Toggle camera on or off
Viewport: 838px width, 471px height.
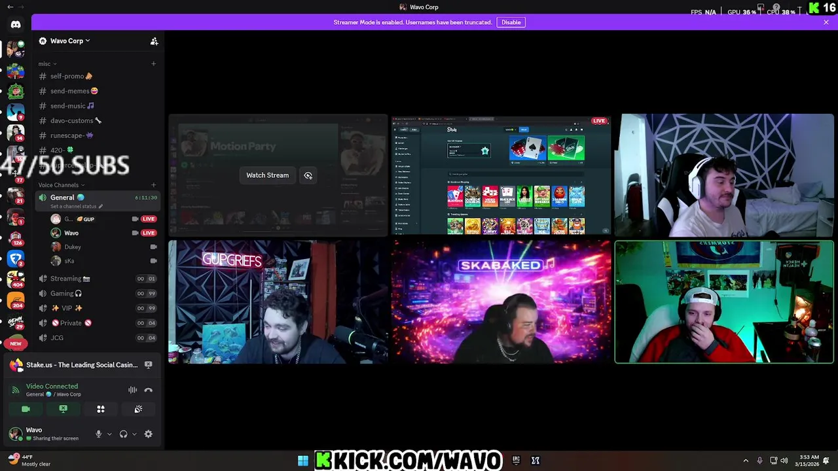point(26,409)
